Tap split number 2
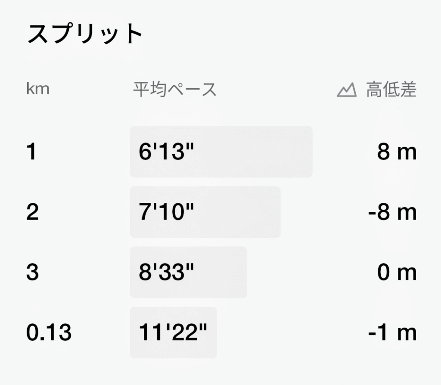 pyautogui.click(x=32, y=212)
